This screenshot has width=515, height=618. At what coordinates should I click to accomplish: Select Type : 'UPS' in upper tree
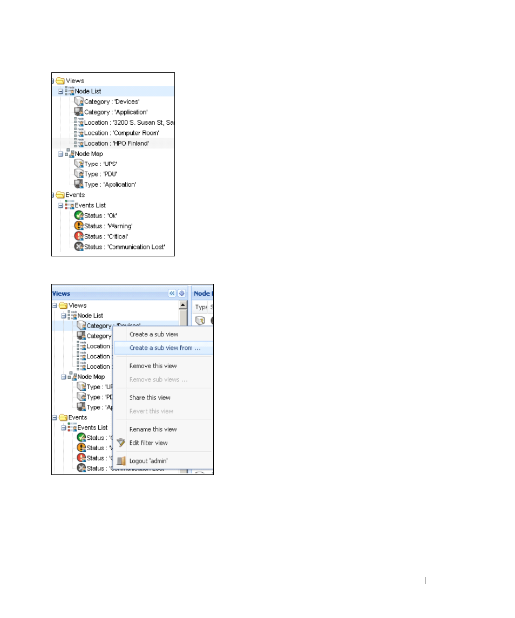coord(100,164)
